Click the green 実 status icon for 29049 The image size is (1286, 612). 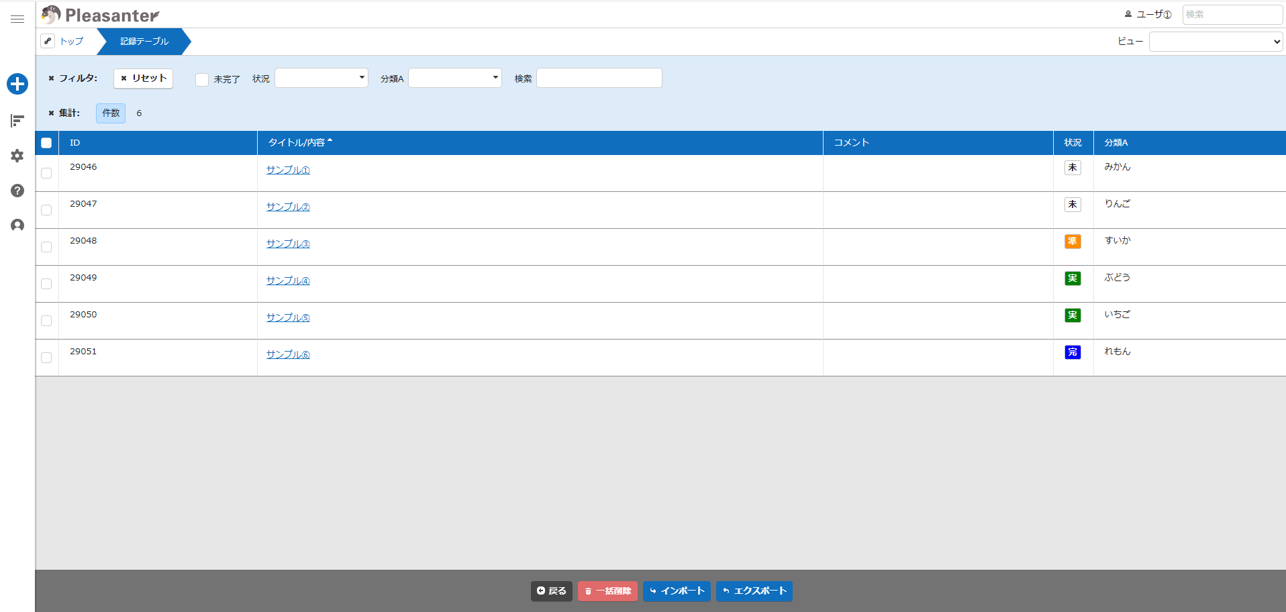pos(1073,278)
